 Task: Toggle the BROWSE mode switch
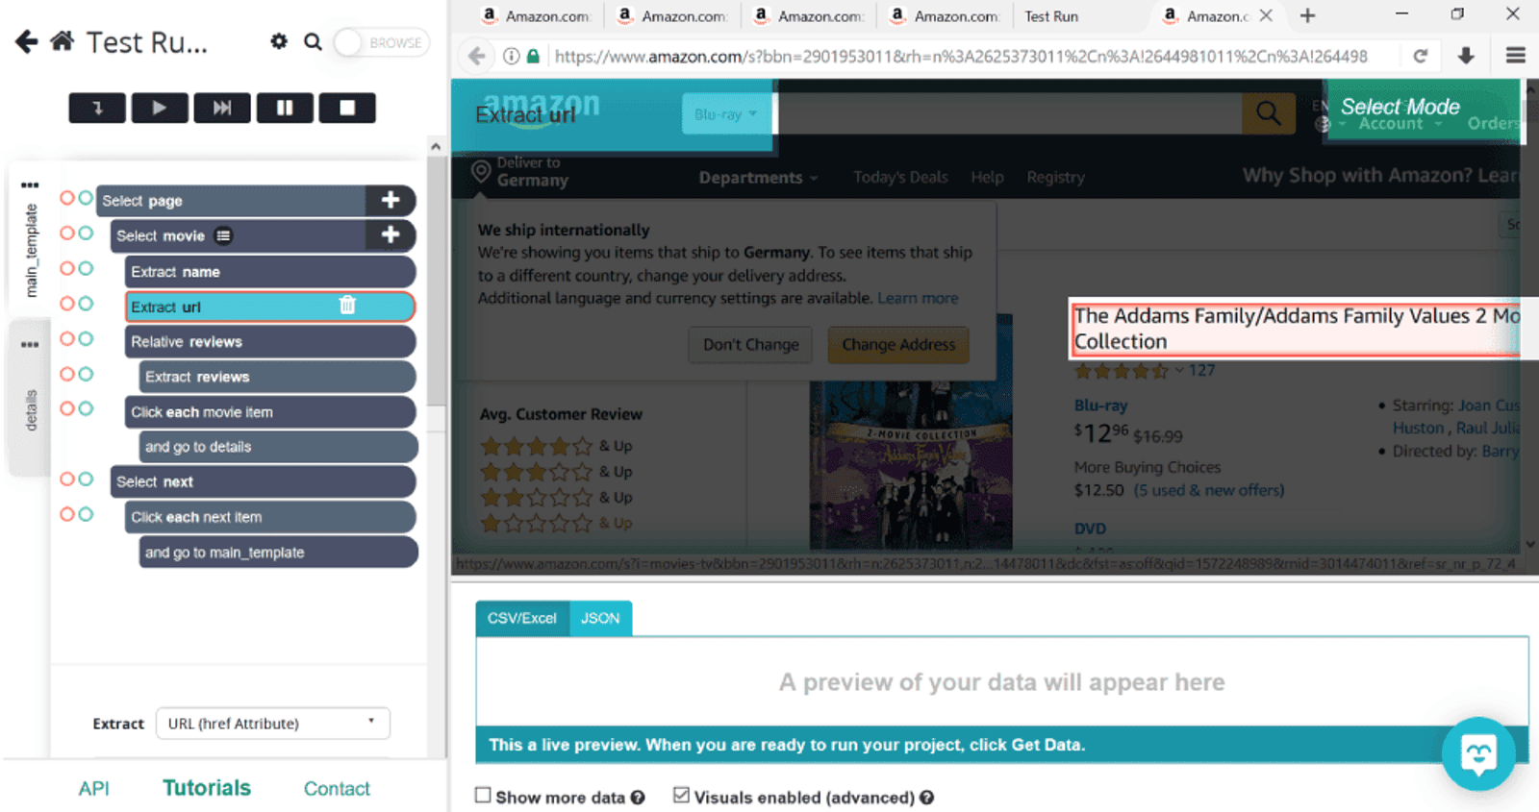[382, 42]
